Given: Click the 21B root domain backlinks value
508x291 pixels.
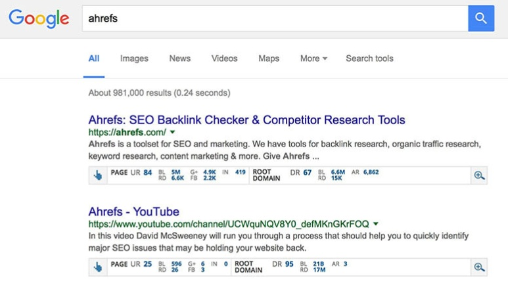Looking at the screenshot, I should (319, 264).
